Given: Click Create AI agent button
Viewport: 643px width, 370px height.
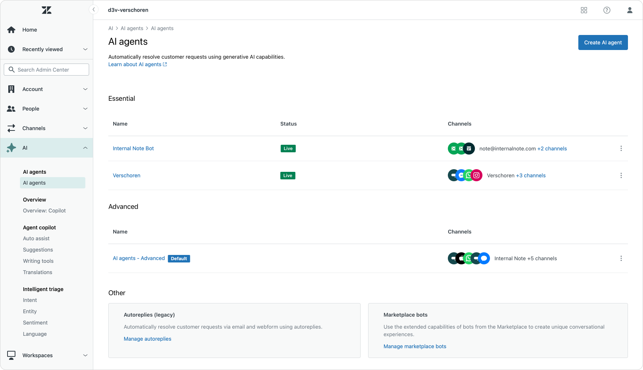Looking at the screenshot, I should tap(603, 42).
